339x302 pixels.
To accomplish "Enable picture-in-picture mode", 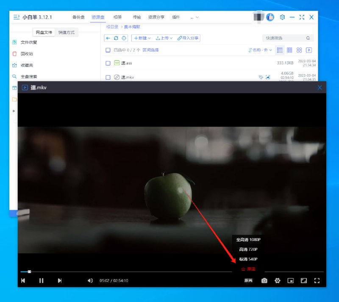I will coord(291,280).
